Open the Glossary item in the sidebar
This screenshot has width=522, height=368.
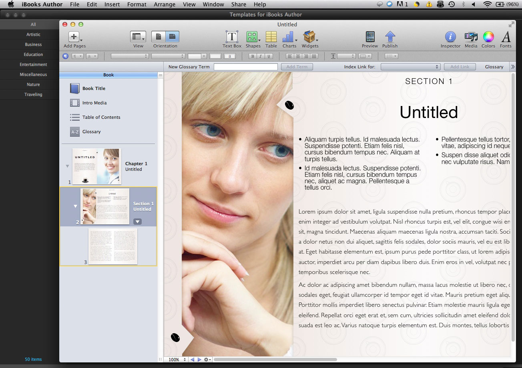86,132
